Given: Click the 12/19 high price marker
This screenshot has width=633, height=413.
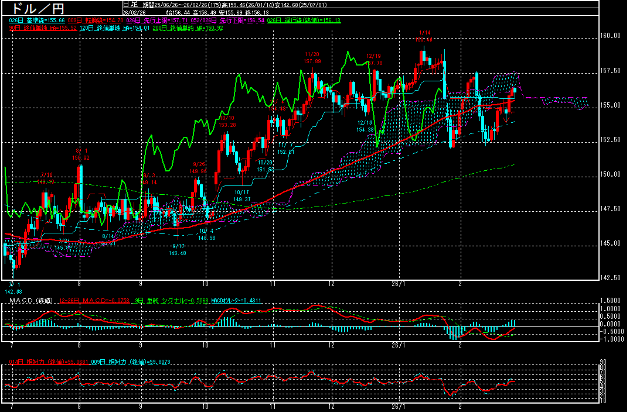Looking at the screenshot, I should coord(373,60).
